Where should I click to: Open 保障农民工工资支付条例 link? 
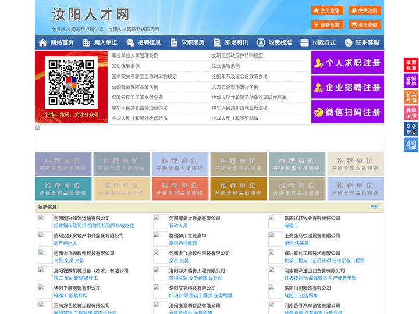point(137,98)
